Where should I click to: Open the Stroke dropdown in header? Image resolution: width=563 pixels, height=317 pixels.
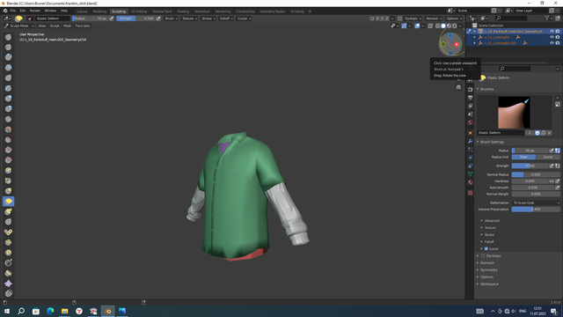(208, 18)
